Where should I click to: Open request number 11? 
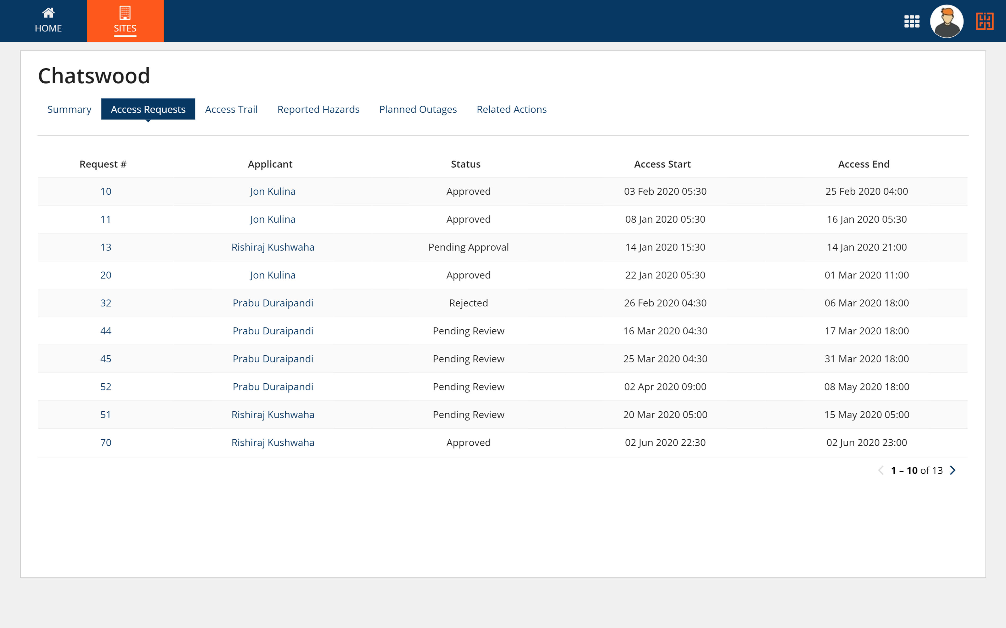tap(106, 219)
